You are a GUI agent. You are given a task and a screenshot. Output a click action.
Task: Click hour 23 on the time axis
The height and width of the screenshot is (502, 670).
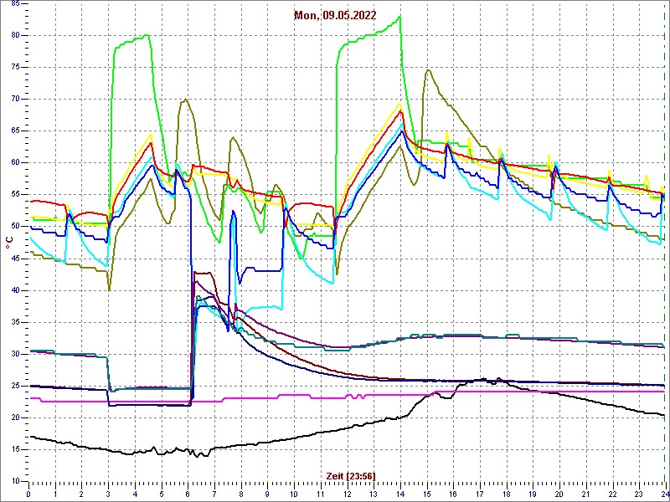click(x=639, y=494)
